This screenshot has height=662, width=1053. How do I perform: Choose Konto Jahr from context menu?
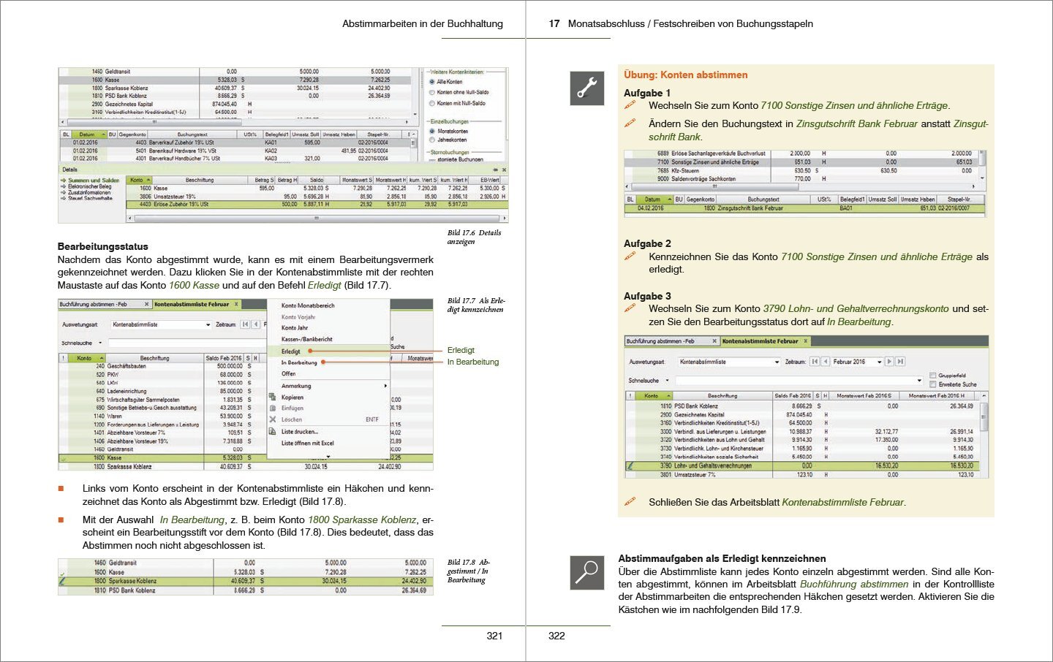coord(294,328)
